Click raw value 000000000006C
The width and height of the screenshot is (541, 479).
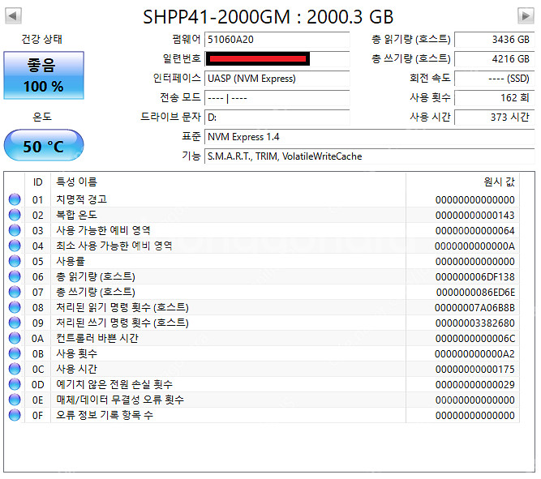475,338
